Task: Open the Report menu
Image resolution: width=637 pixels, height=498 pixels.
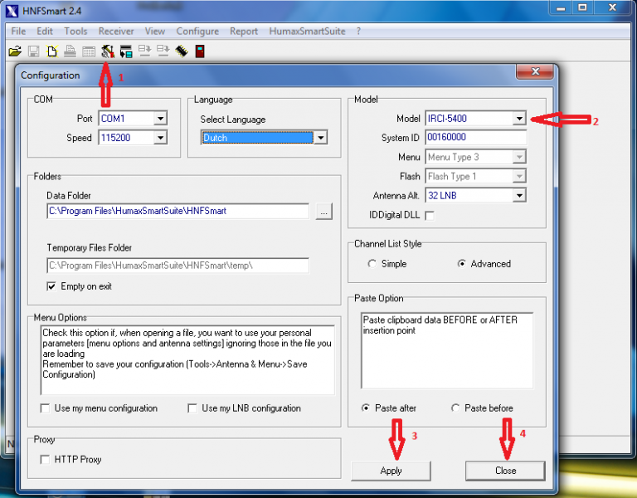Action: (x=244, y=32)
